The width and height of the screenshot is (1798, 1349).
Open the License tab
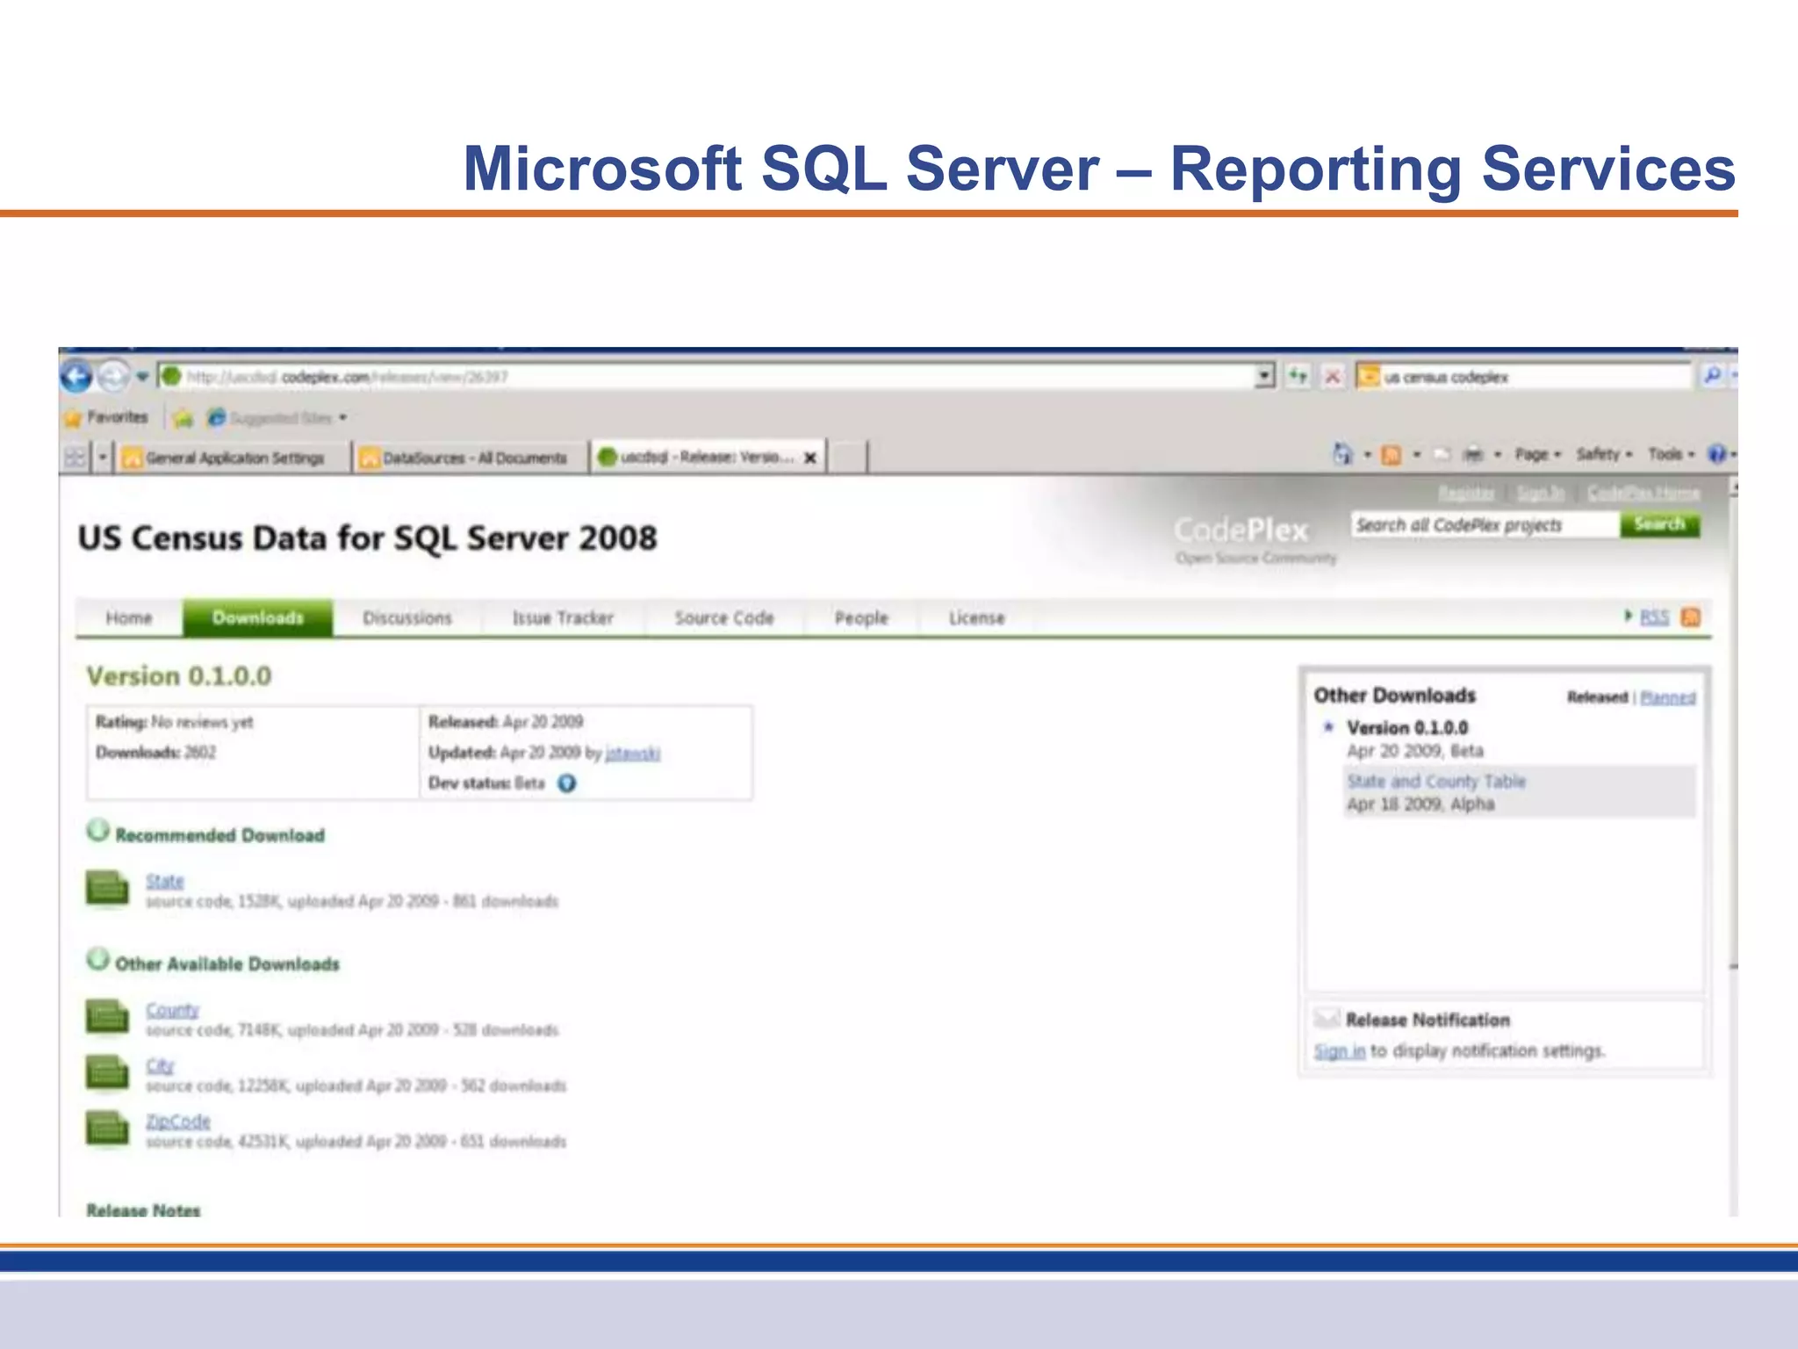point(976,617)
